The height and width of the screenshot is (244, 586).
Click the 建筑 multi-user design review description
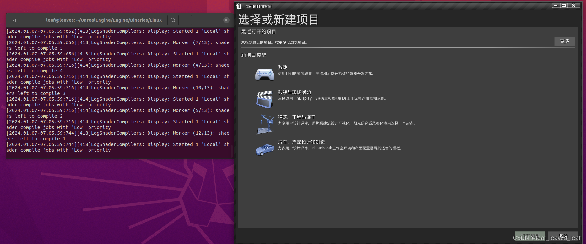pos(347,123)
